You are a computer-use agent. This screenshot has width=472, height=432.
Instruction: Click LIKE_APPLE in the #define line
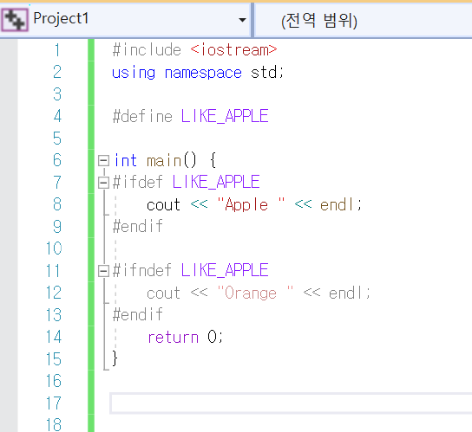225,116
